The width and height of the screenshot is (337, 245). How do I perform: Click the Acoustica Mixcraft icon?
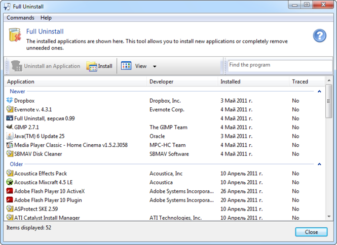click(x=10, y=182)
